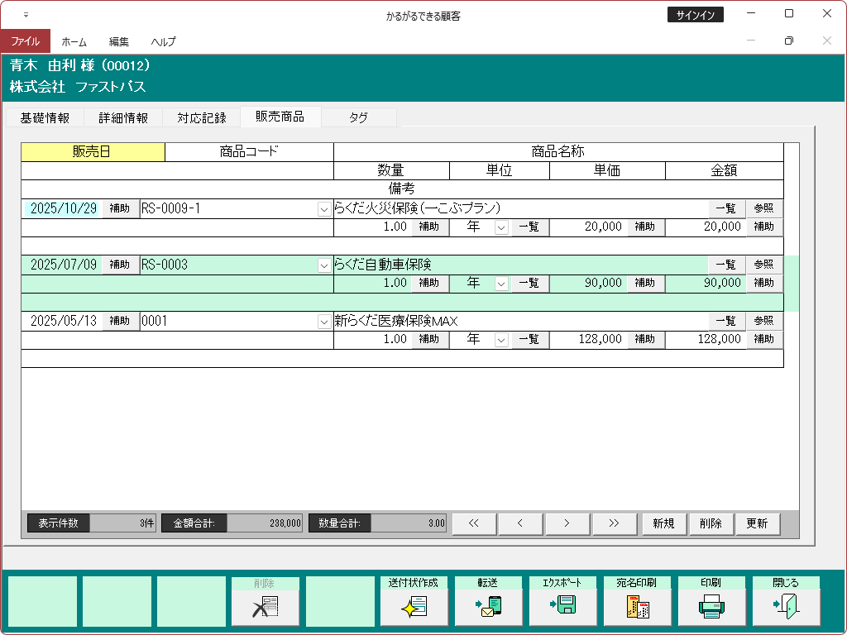The height and width of the screenshot is (635, 847).
Task: Expand product code dropdown for RS-0009-1
Action: click(x=324, y=209)
